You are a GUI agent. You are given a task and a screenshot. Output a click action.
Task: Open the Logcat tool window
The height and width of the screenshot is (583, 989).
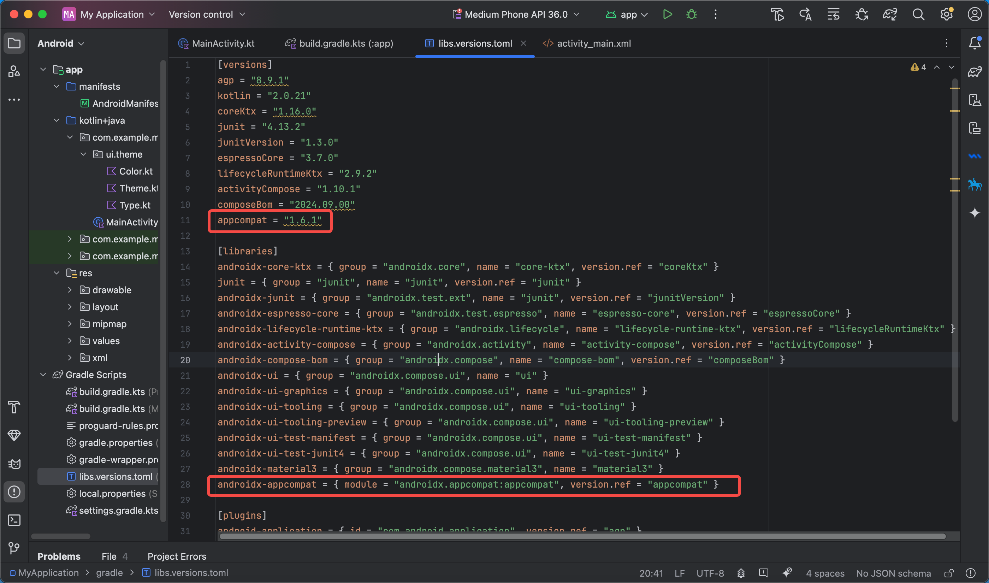pos(14,464)
